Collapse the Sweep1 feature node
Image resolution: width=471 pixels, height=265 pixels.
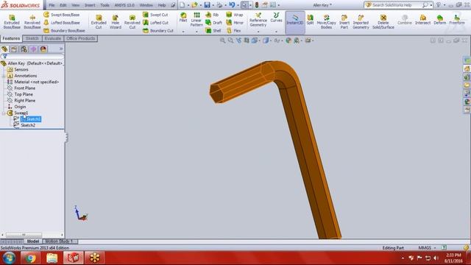coord(4,113)
